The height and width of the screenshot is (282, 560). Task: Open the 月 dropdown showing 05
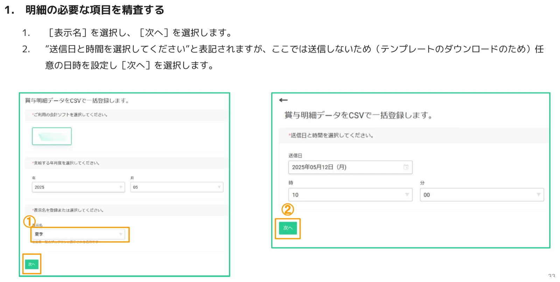[x=177, y=187]
